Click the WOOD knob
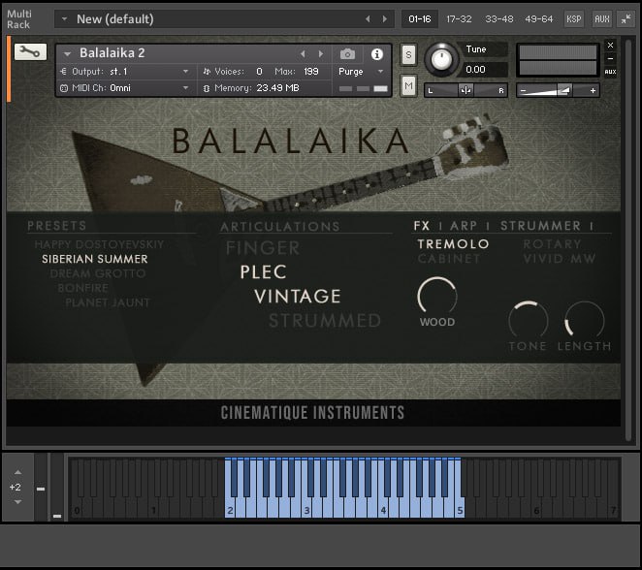The width and height of the screenshot is (642, 570). [436, 297]
